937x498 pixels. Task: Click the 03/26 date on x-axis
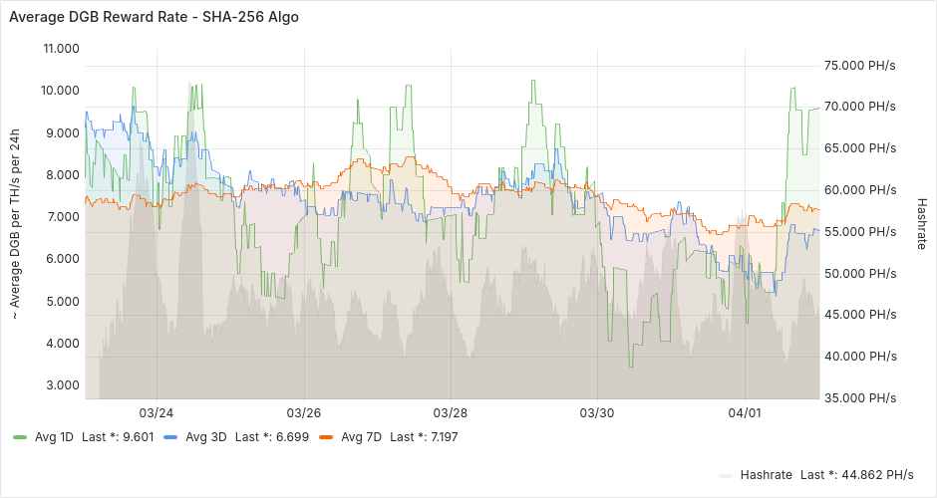click(x=303, y=412)
